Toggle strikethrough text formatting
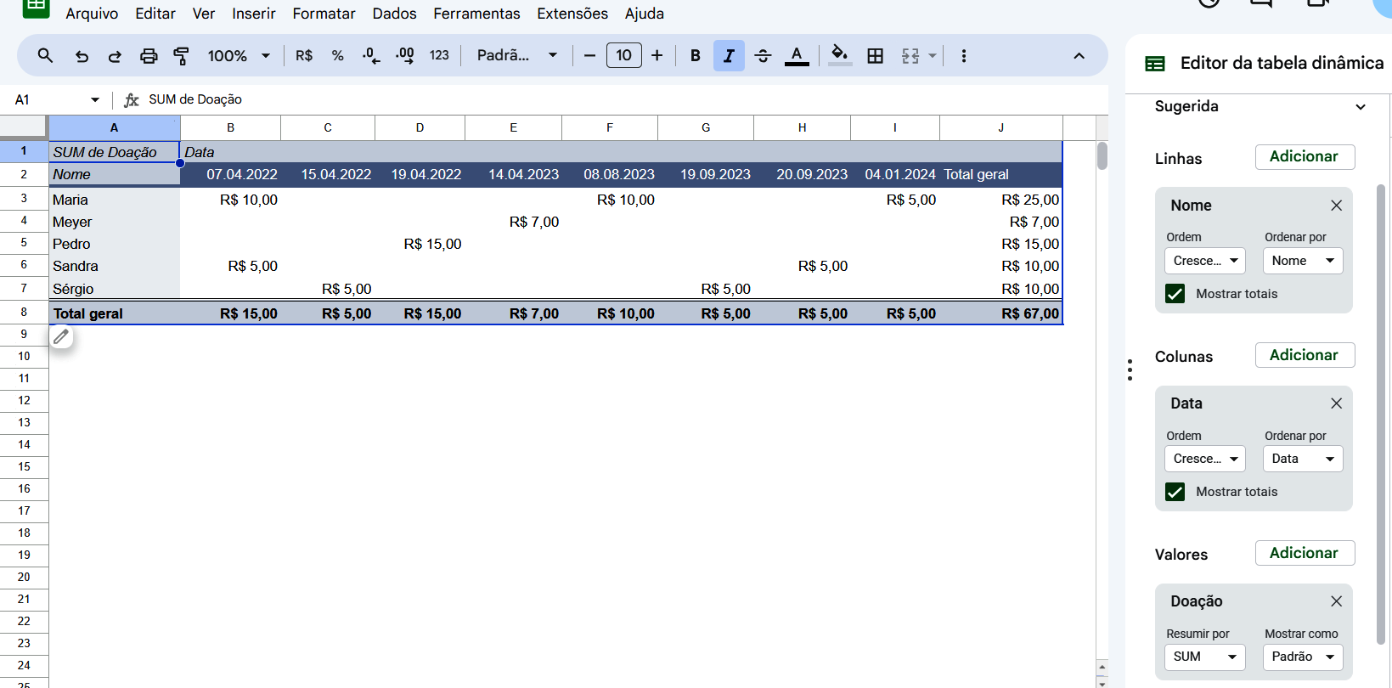Image resolution: width=1392 pixels, height=688 pixels. pyautogui.click(x=763, y=56)
